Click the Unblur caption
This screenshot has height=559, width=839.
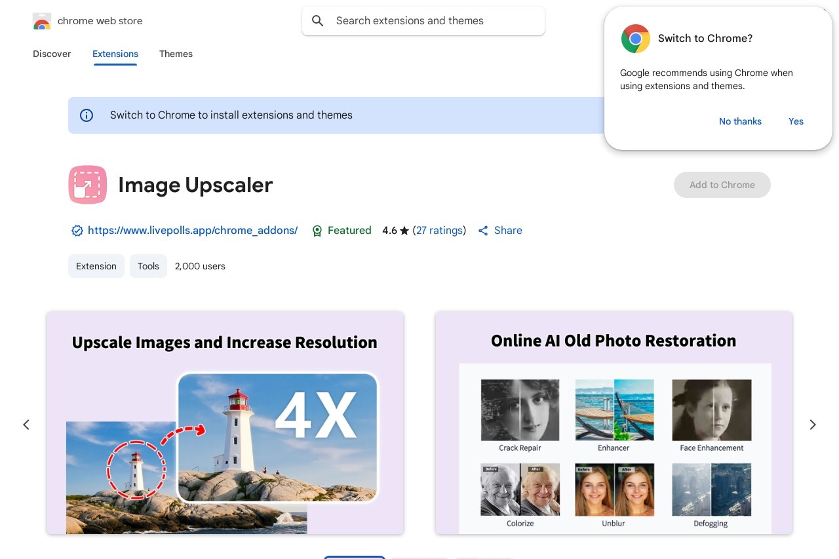614,524
